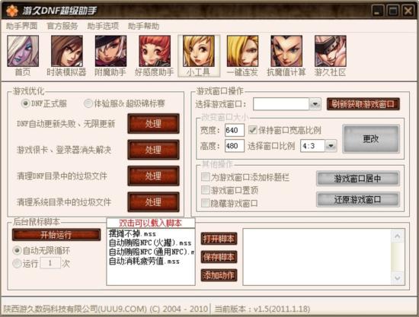Viewport: 419px width, 317px height.
Task: Select the 小工具 blonde character icon
Action: pos(199,51)
